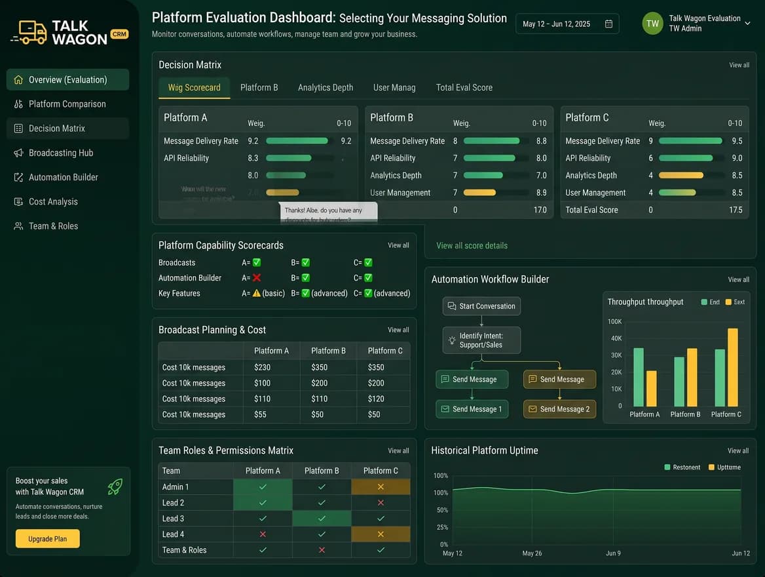Toggle Key Features advanced checkbox for Platform C
This screenshot has width=765, height=577.
click(368, 293)
